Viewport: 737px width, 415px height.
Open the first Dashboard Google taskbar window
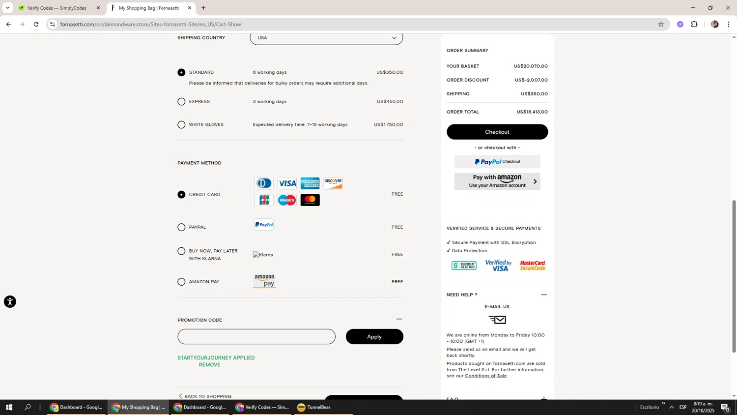tap(77, 407)
